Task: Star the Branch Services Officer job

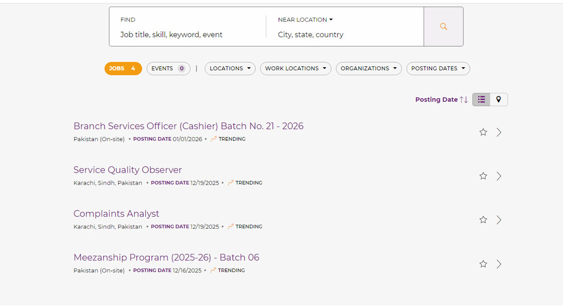Action: 483,132
